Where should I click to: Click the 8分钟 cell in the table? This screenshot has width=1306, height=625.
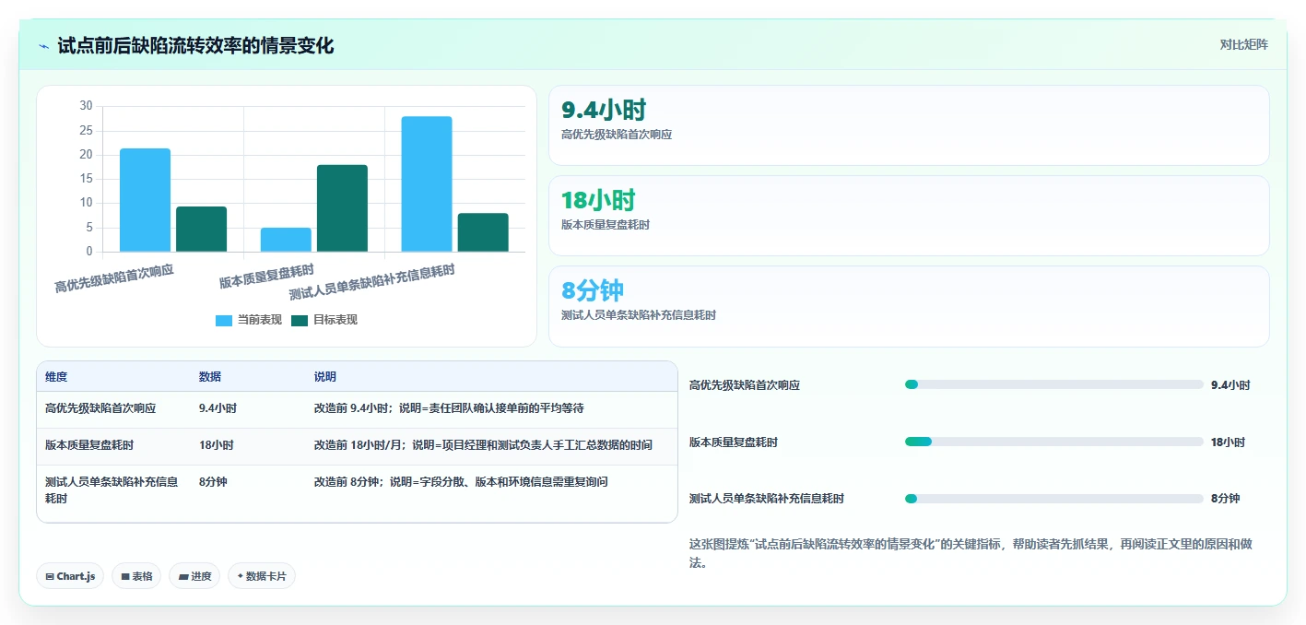tap(213, 482)
